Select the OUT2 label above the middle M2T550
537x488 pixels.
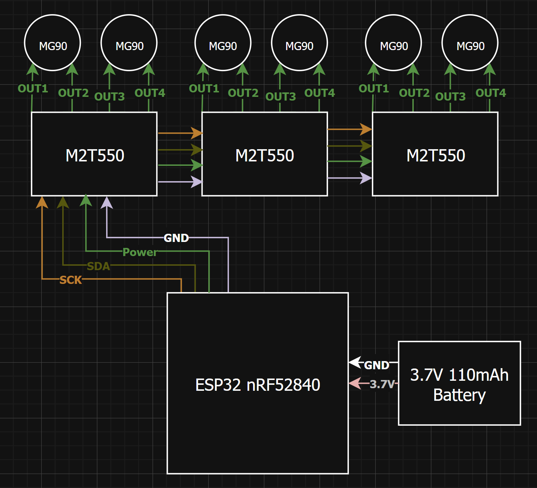pos(243,93)
